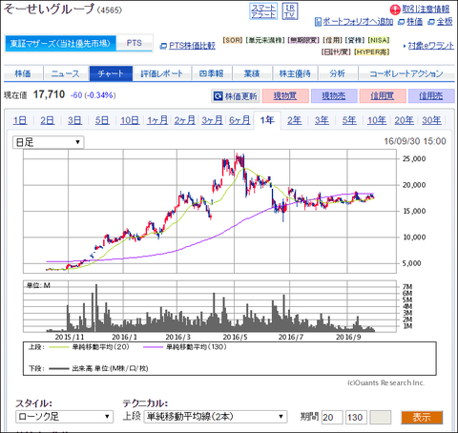Open PTS株価比較 price comparison link
Screen dimensions: 458x433
pos(192,46)
